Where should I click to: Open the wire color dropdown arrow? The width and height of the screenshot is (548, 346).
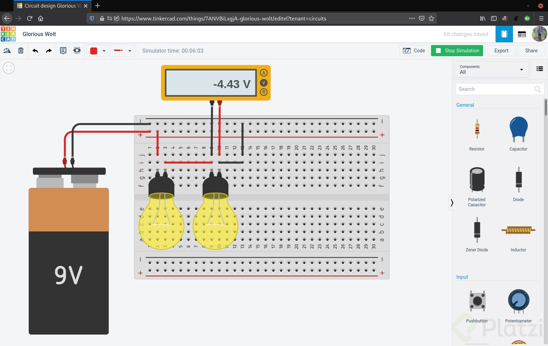pos(104,51)
